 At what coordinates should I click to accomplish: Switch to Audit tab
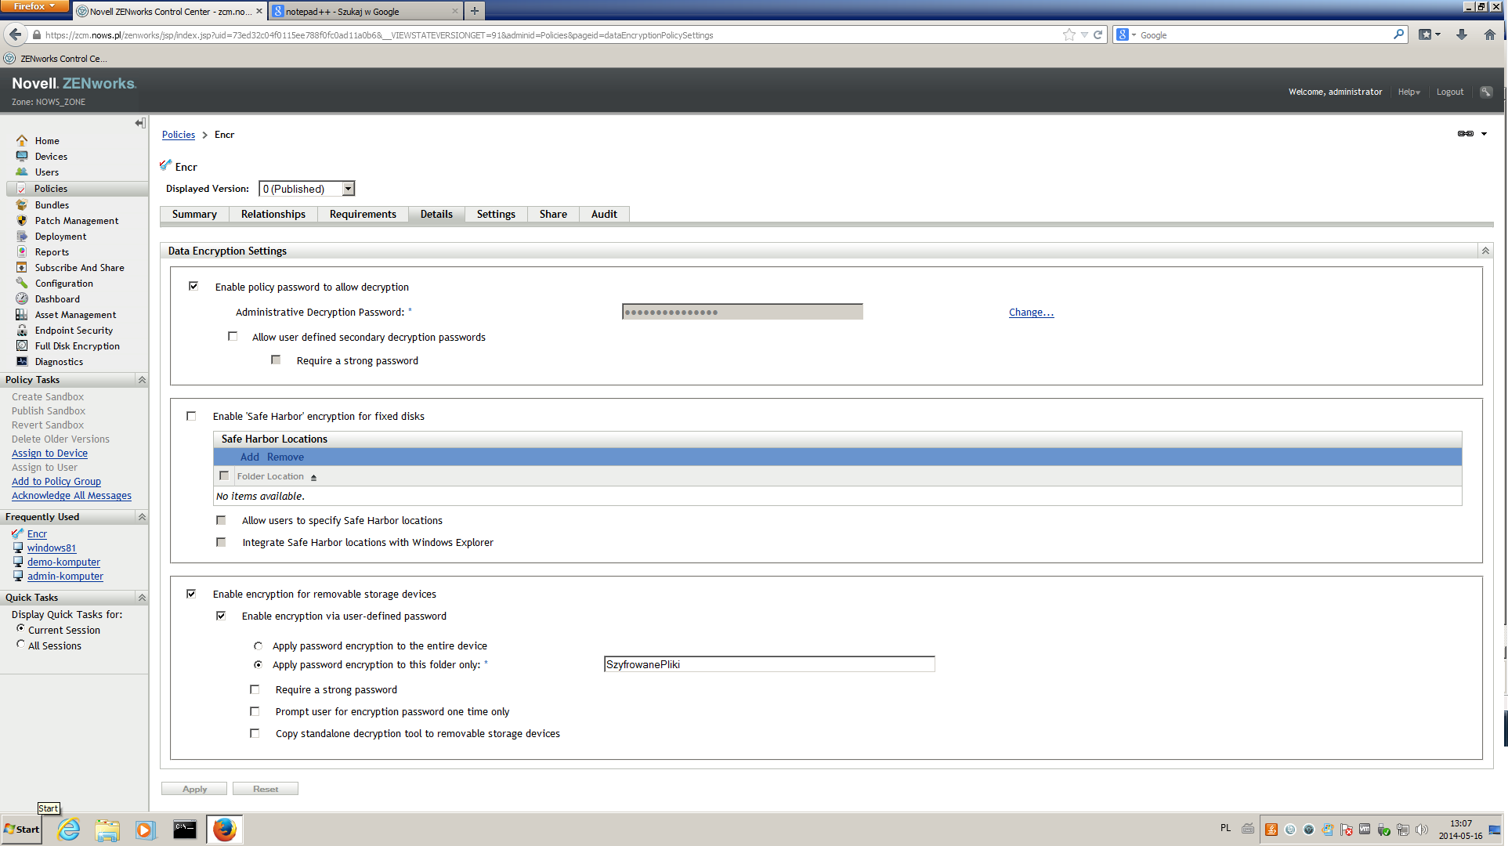[x=604, y=214]
